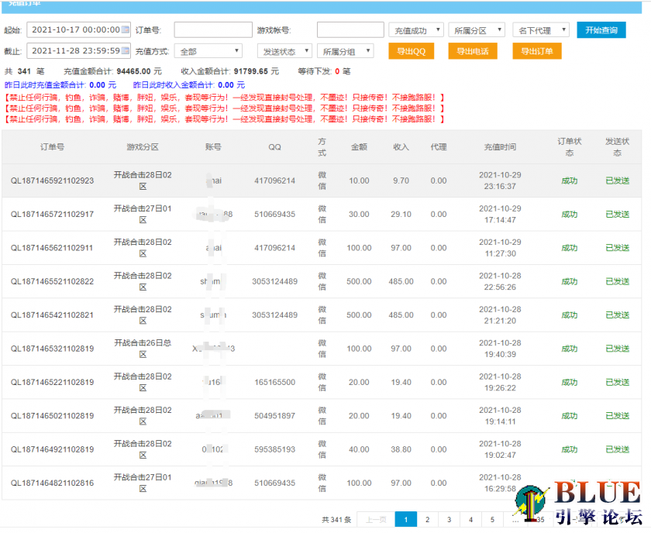Open the 所属分组 dropdown
The height and width of the screenshot is (533, 651).
coord(345,51)
